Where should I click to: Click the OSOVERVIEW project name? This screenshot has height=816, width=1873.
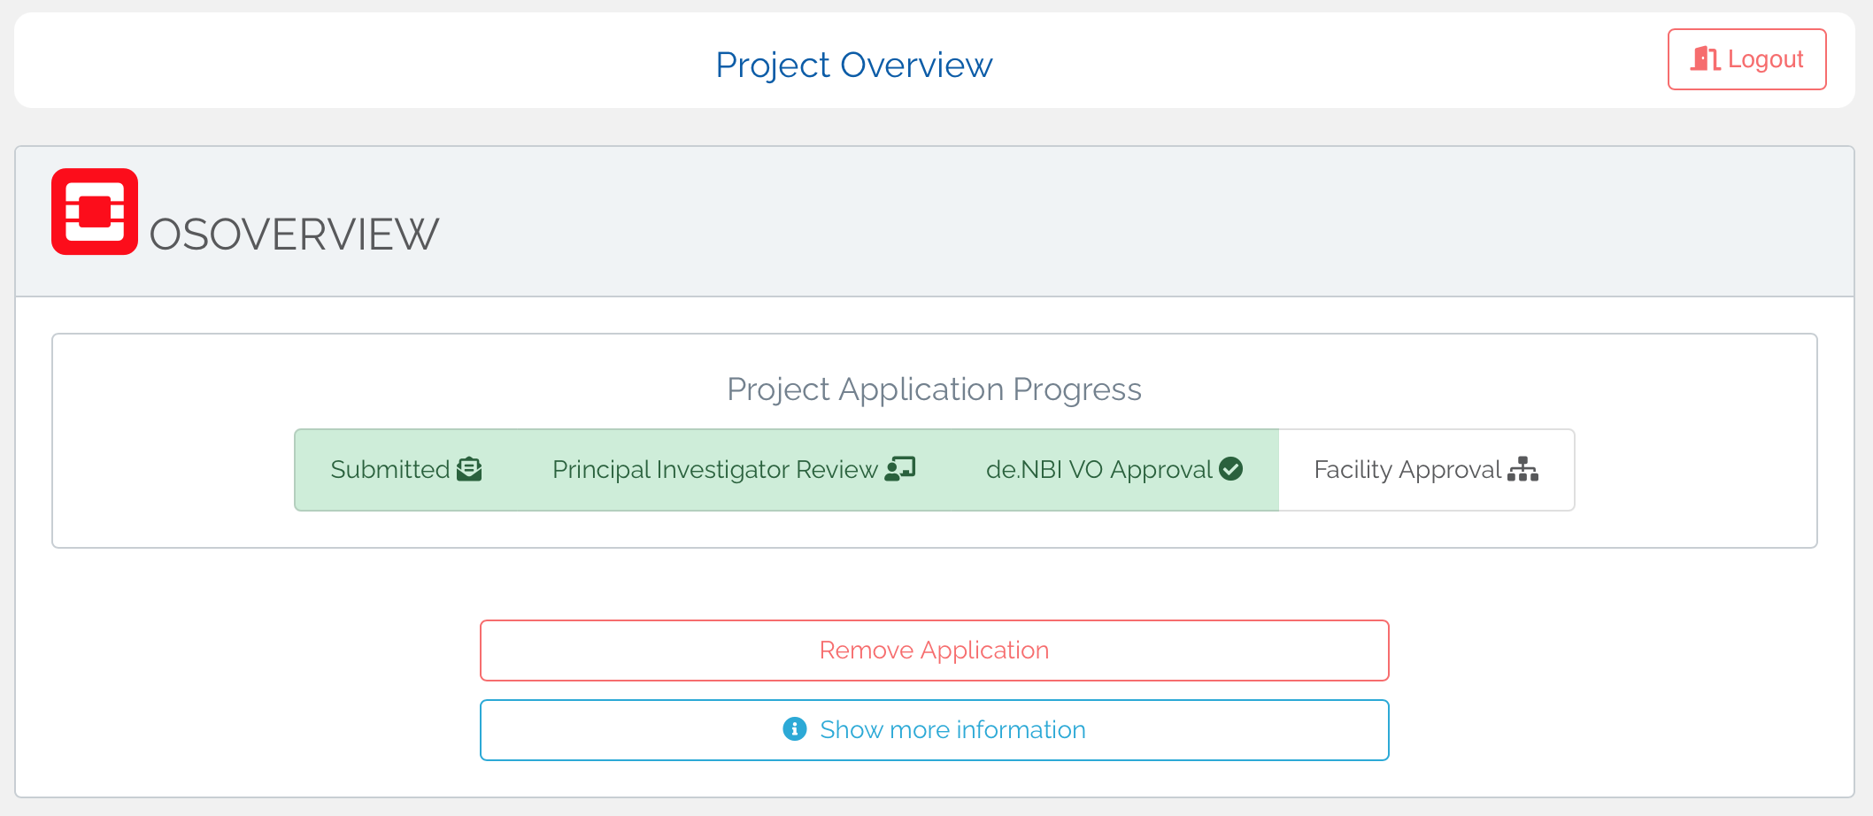tap(294, 235)
